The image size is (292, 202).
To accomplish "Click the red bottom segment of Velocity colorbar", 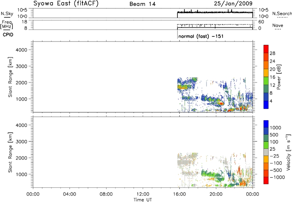I will [x=266, y=180].
